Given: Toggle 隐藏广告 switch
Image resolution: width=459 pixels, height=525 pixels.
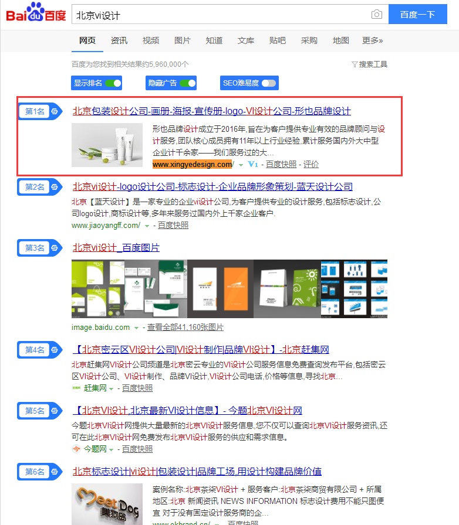Looking at the screenshot, I should 188,83.
